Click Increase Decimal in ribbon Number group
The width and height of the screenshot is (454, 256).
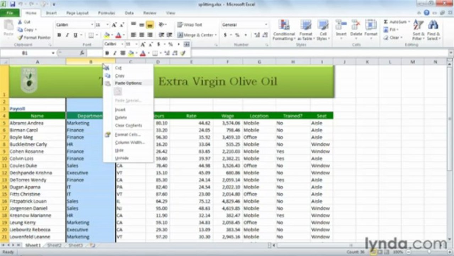pyautogui.click(x=257, y=35)
